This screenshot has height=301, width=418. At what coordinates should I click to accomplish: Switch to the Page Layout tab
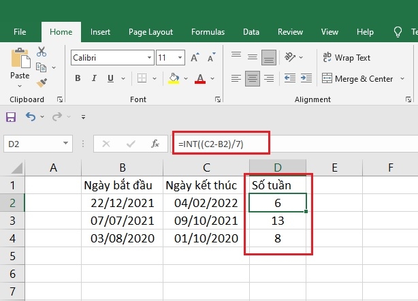pyautogui.click(x=150, y=32)
